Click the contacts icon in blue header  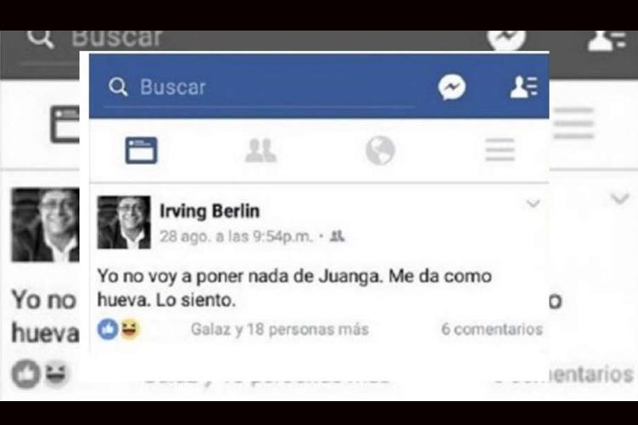(524, 87)
